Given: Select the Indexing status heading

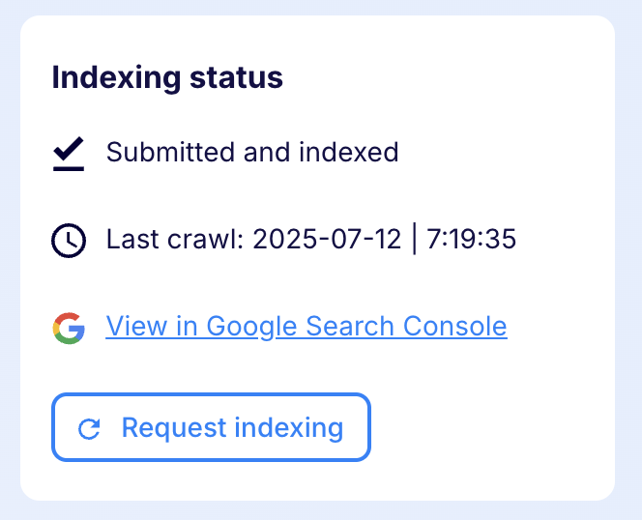Looking at the screenshot, I should click(x=167, y=77).
